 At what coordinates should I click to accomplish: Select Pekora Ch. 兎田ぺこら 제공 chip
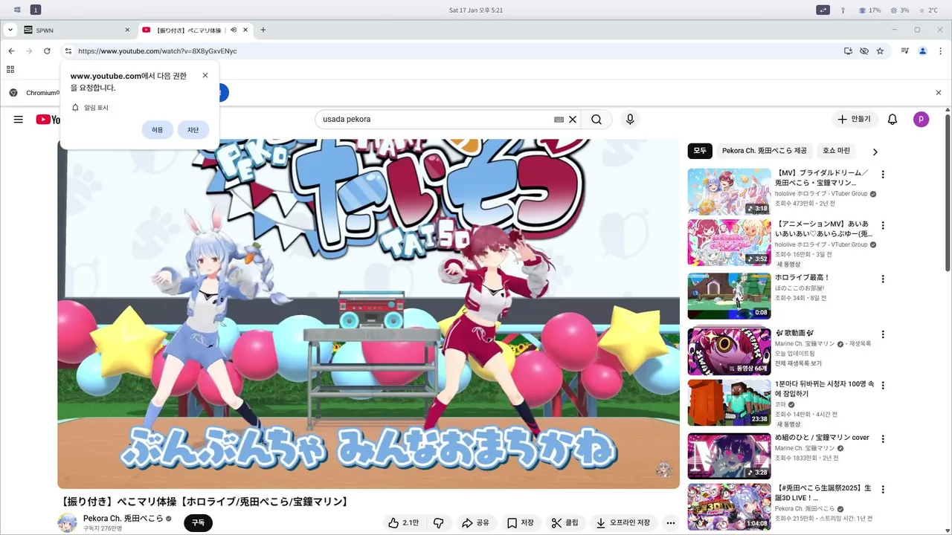(x=764, y=151)
